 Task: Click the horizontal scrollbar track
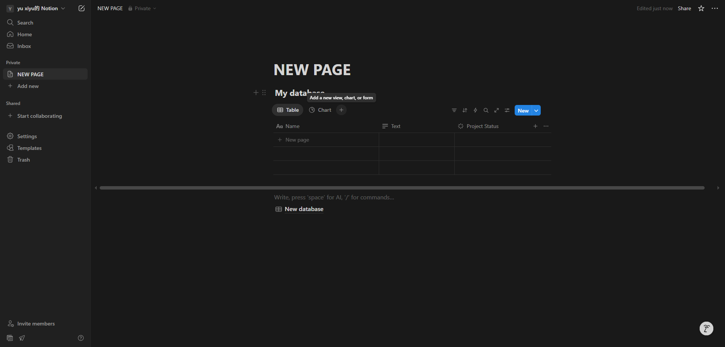click(x=402, y=188)
